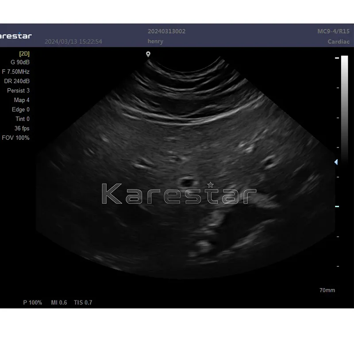The image size is (354, 354).
Task: Open the Cardiac preset selector
Action: (x=339, y=42)
